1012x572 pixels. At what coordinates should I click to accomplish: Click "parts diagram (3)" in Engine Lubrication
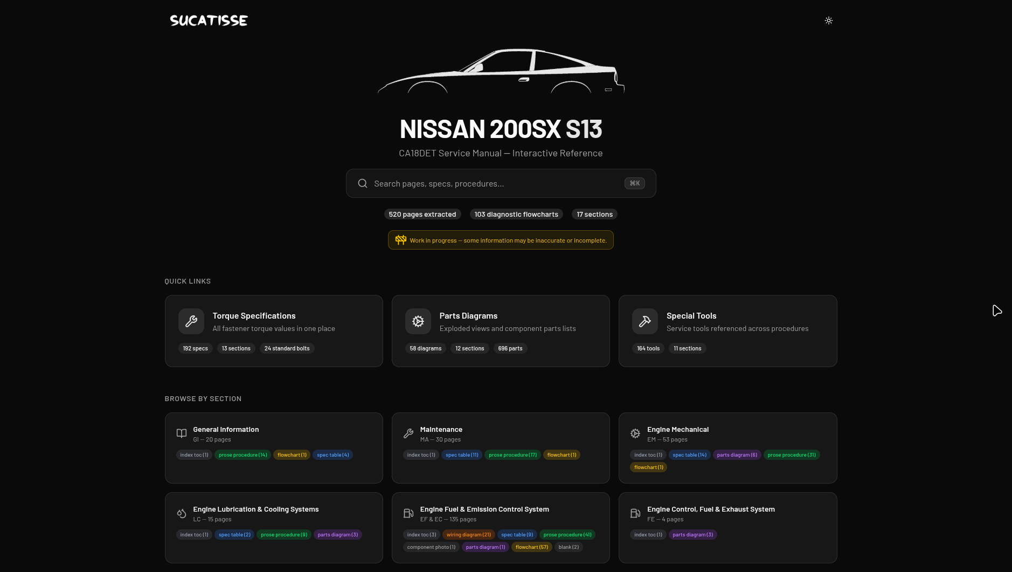[338, 535]
